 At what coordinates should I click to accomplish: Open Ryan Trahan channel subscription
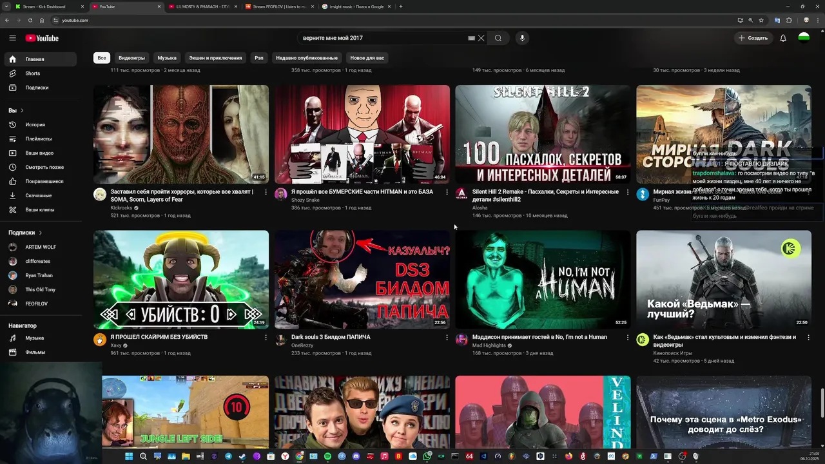point(40,275)
